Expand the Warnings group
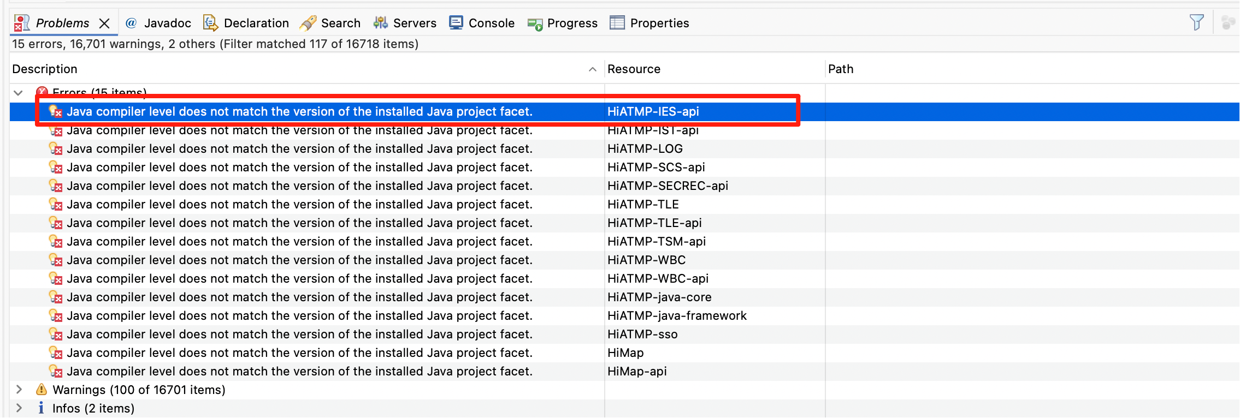The width and height of the screenshot is (1240, 418). point(19,390)
